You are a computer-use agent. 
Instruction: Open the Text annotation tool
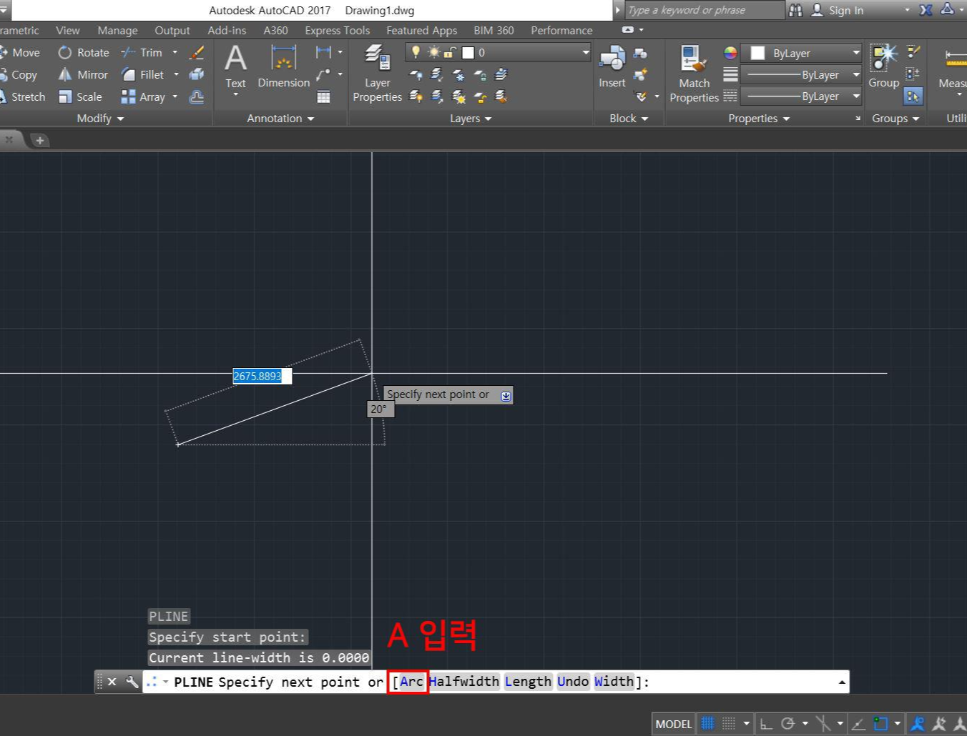[x=235, y=66]
